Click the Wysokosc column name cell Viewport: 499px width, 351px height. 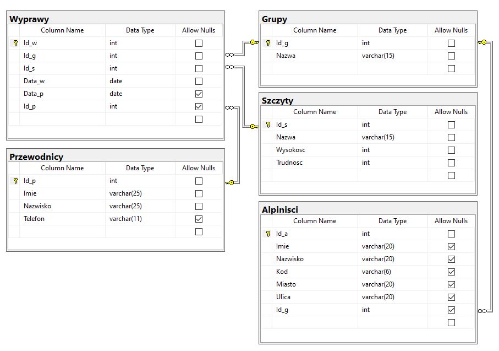point(290,150)
